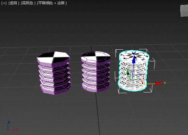Select the middle purple threaded cylinder
The image size is (188, 135).
point(96,72)
